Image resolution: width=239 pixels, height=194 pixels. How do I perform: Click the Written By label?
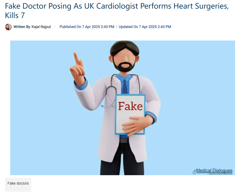tap(22, 27)
